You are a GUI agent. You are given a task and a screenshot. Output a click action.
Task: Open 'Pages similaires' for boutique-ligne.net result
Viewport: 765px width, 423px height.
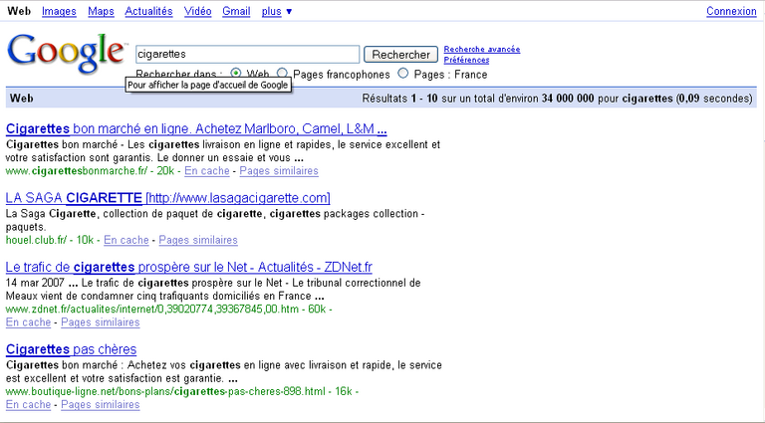[101, 405]
